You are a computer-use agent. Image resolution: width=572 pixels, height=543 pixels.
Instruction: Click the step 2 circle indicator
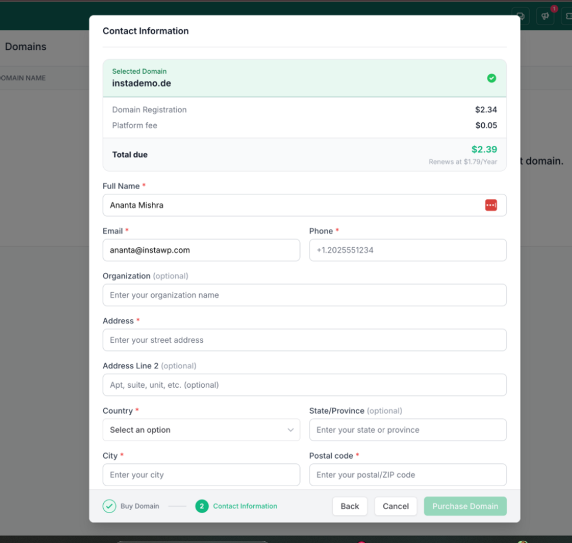point(202,506)
